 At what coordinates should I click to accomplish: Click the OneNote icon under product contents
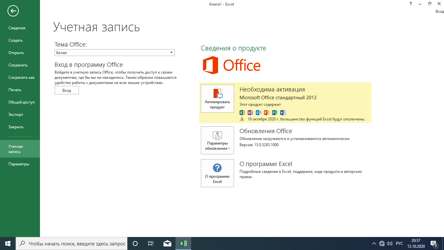[250, 113]
